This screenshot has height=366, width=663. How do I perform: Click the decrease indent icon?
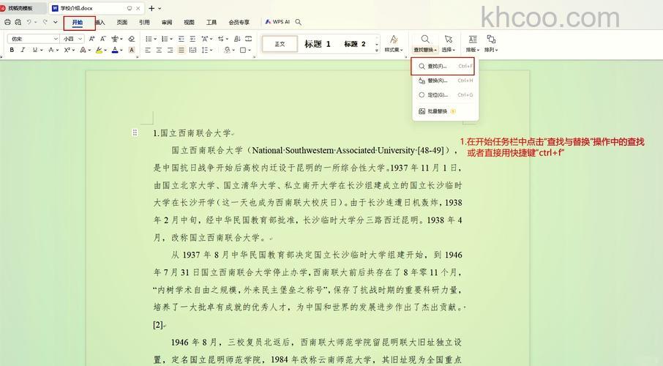pyautogui.click(x=181, y=39)
